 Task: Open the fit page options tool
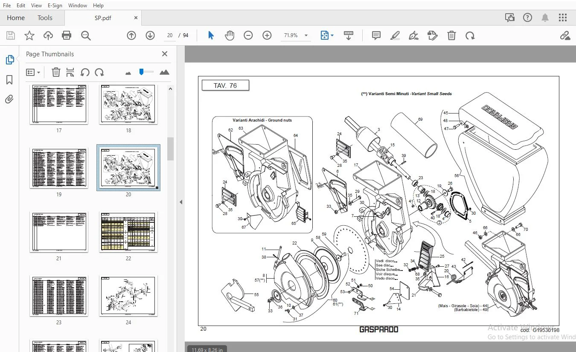point(327,35)
